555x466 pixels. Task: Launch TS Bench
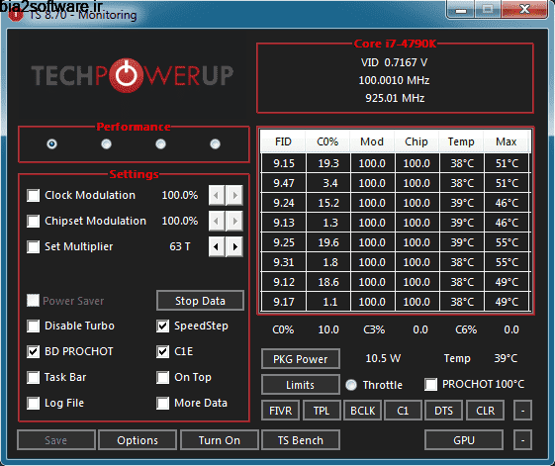tap(301, 440)
